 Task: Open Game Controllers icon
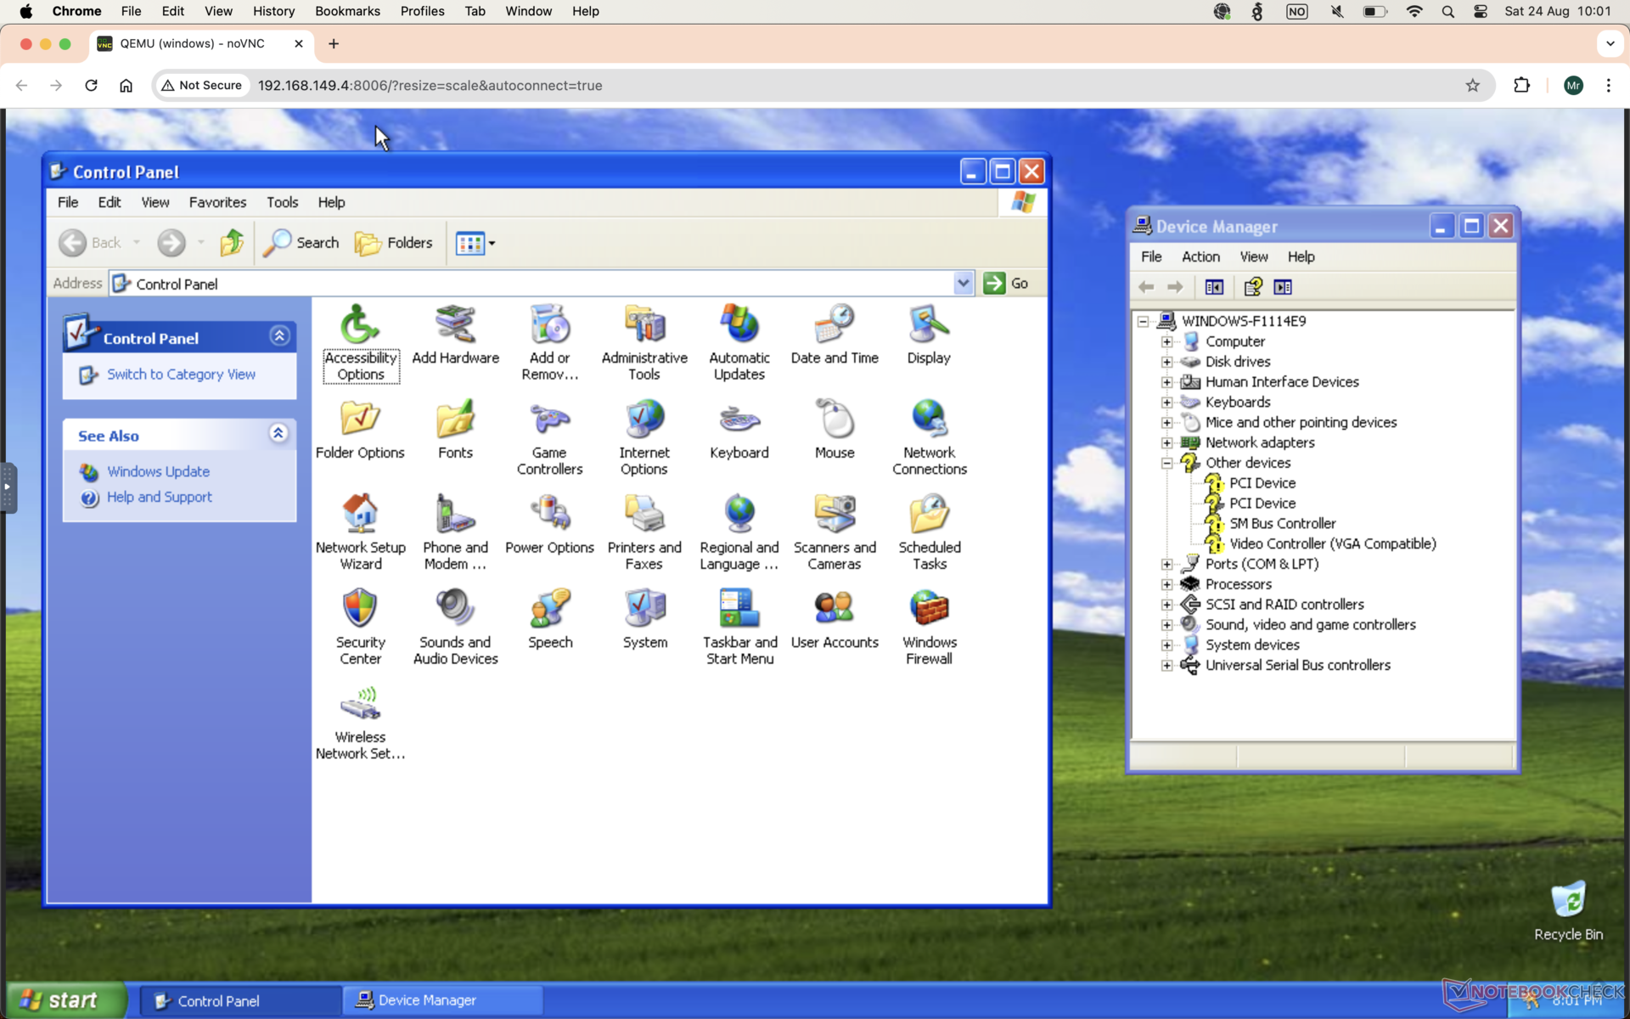[549, 437]
